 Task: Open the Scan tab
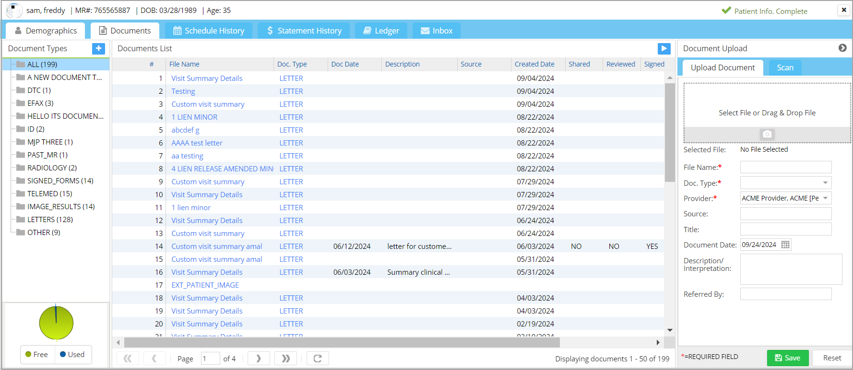(x=785, y=67)
